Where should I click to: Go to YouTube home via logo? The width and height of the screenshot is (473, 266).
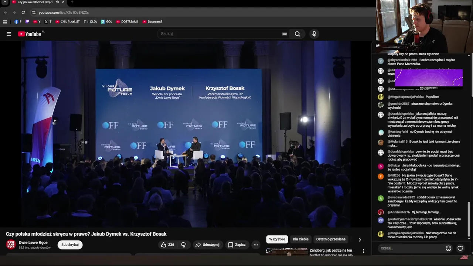pos(30,34)
